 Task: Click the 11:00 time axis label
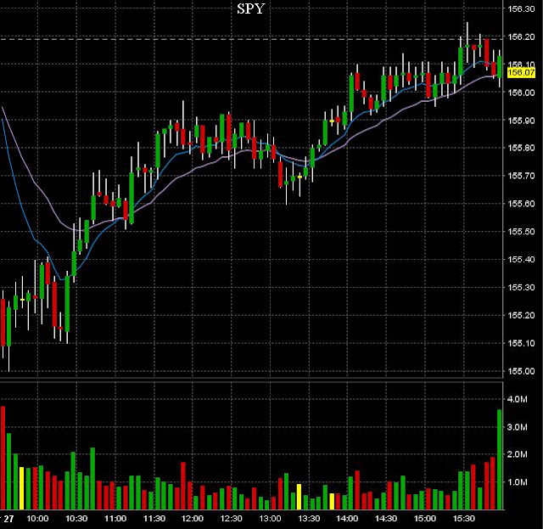pos(115,519)
